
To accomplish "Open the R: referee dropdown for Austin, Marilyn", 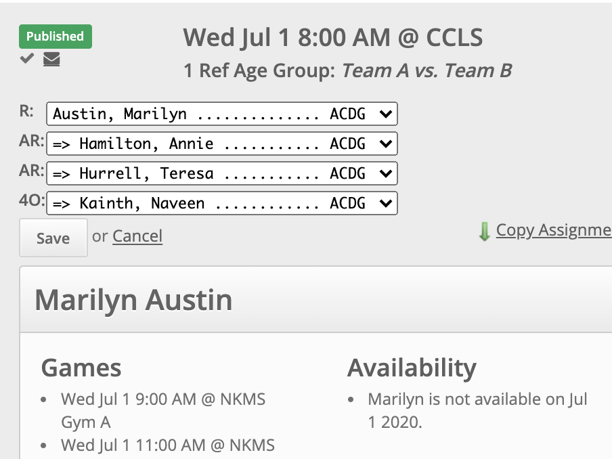I will point(221,114).
